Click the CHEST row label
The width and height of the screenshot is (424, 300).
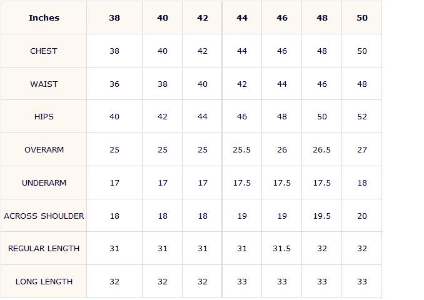(x=44, y=51)
